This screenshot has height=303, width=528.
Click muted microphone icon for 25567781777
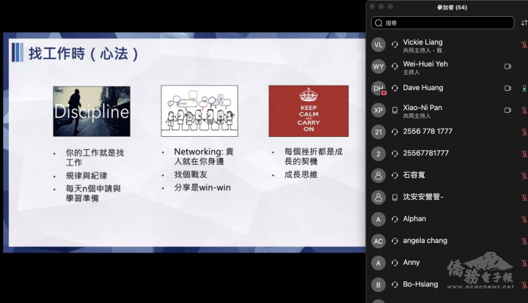pyautogui.click(x=524, y=154)
